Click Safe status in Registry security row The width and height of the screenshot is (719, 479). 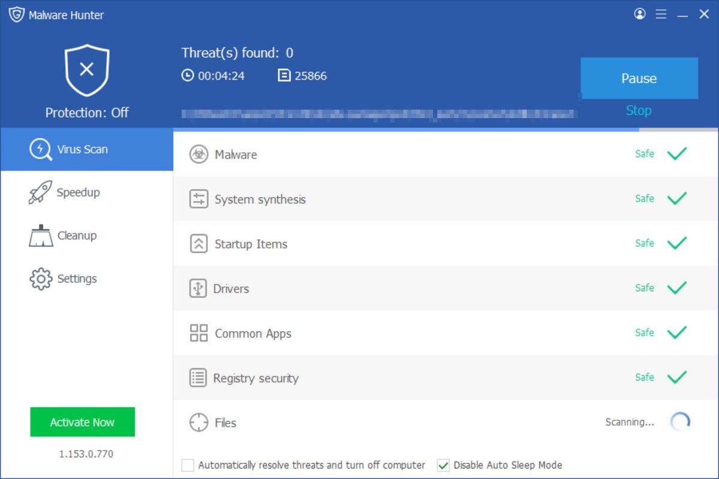click(x=644, y=377)
